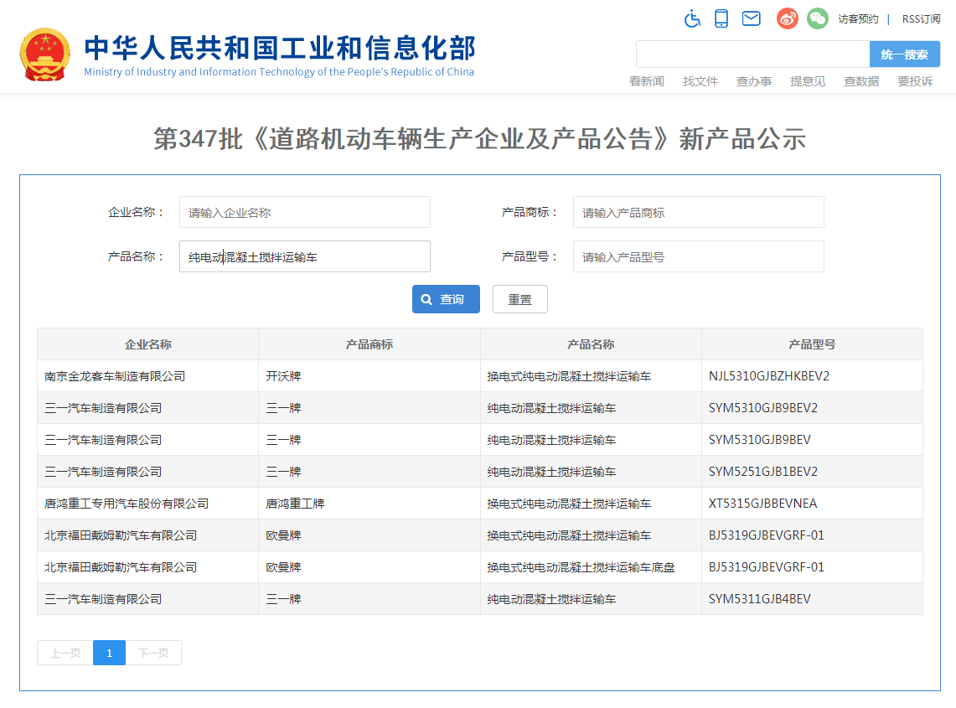
Task: Go to 查办事 menu item
Action: [x=753, y=81]
